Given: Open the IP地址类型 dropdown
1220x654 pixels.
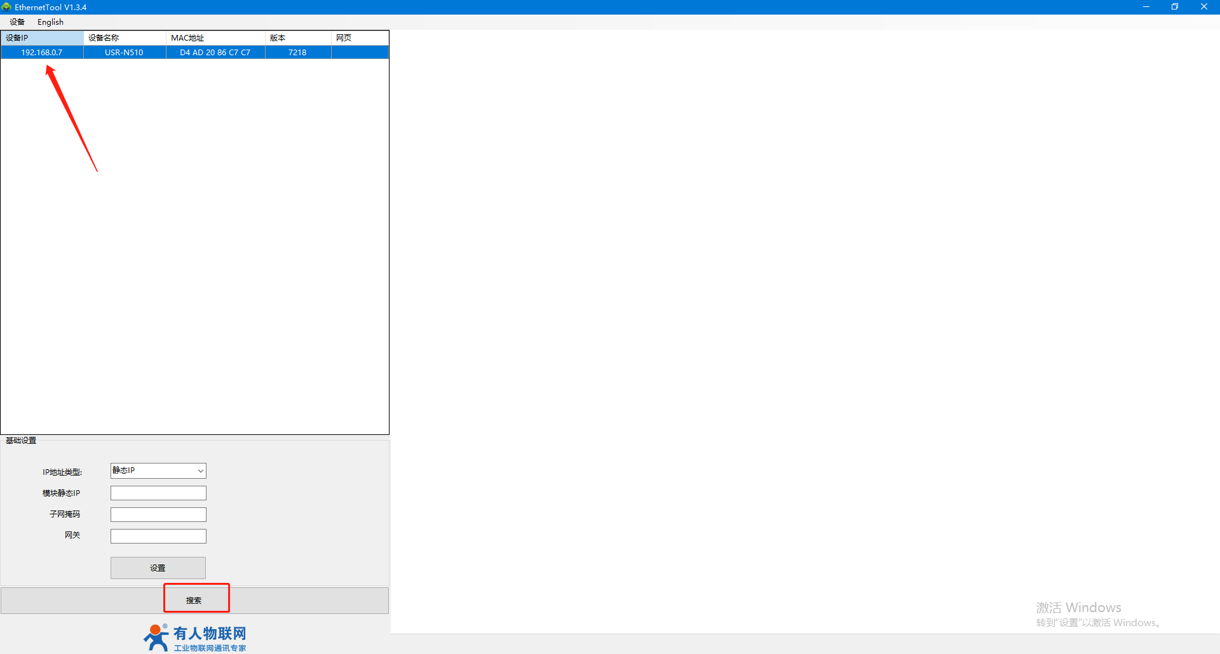Looking at the screenshot, I should pos(158,470).
